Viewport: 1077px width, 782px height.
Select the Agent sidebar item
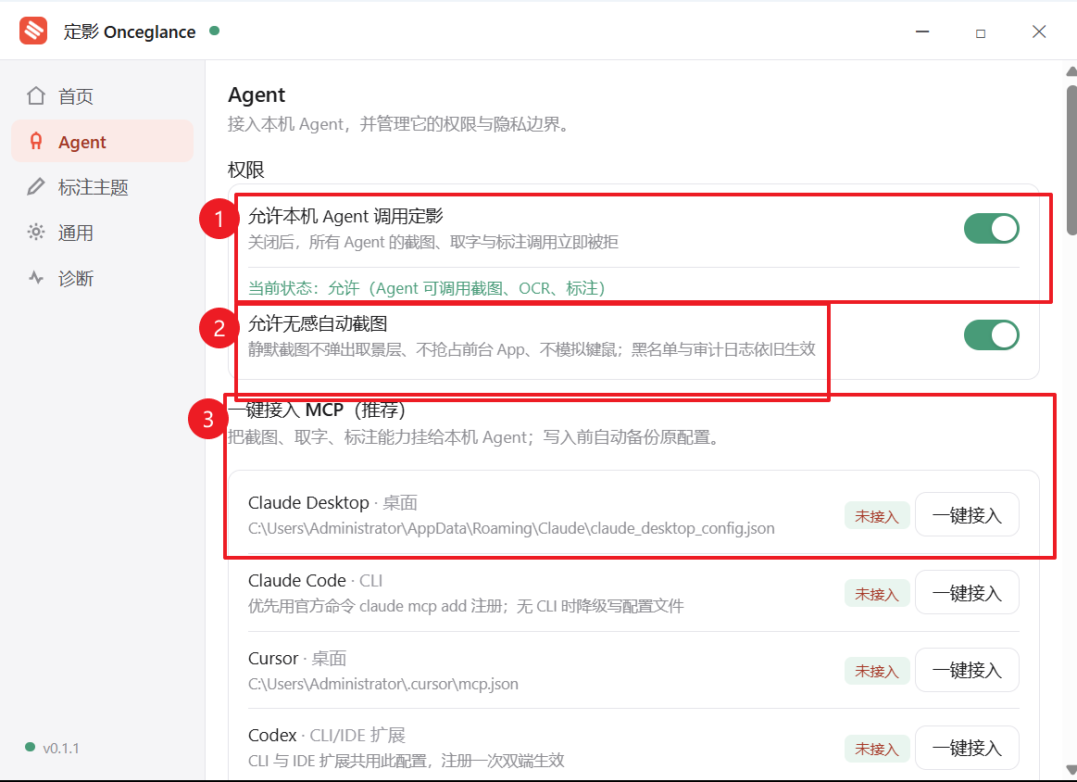point(103,142)
